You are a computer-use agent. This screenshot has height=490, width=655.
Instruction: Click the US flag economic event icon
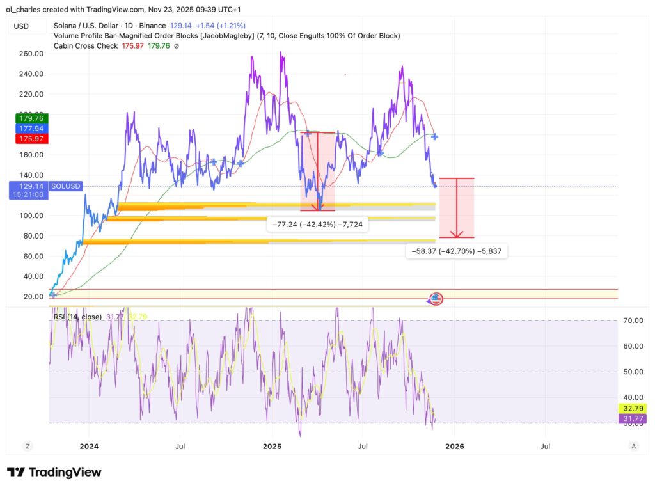tap(436, 298)
